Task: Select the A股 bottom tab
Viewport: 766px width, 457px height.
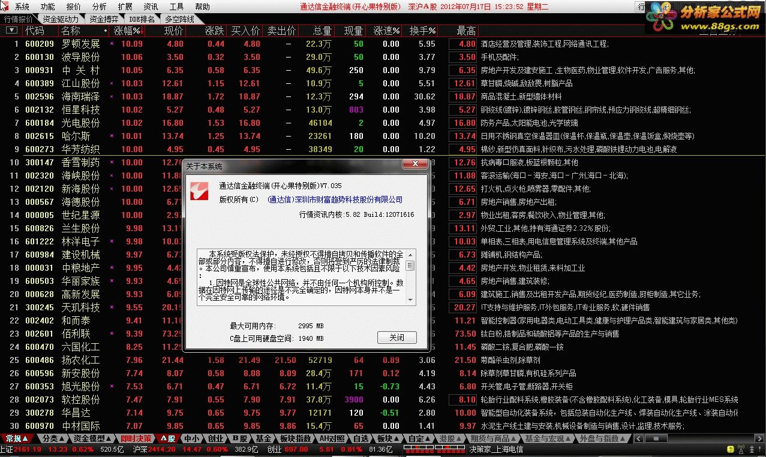Action: pyautogui.click(x=167, y=439)
